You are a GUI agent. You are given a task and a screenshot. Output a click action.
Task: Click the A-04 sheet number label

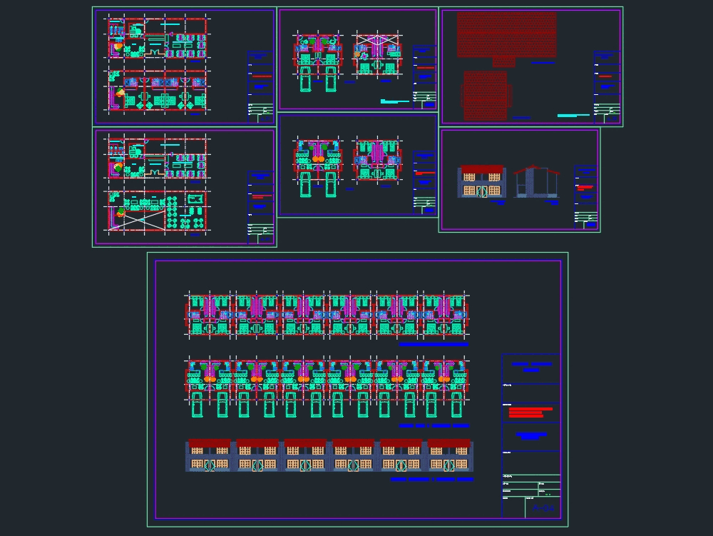click(x=543, y=508)
